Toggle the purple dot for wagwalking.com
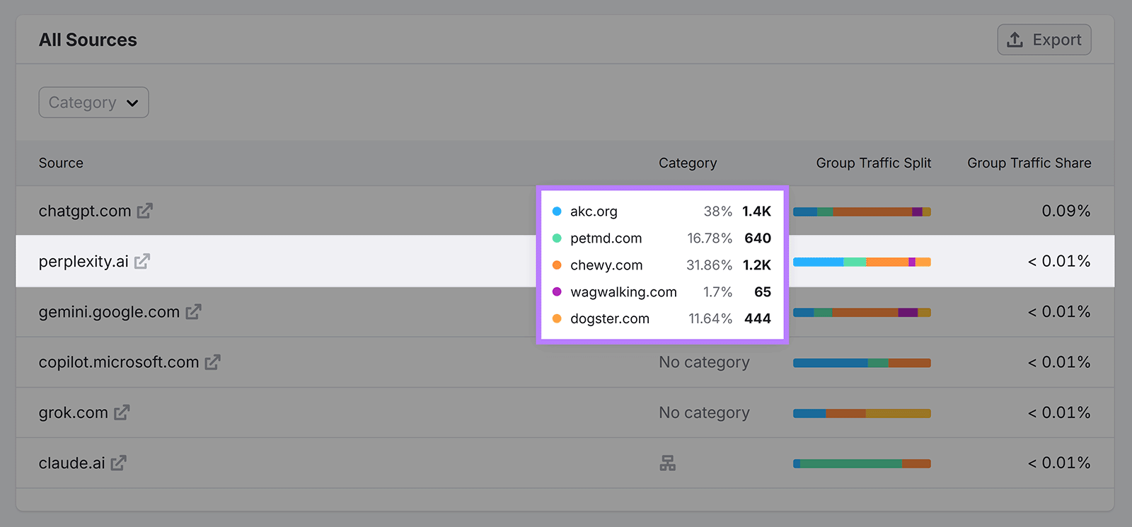The height and width of the screenshot is (527, 1132). pos(557,291)
